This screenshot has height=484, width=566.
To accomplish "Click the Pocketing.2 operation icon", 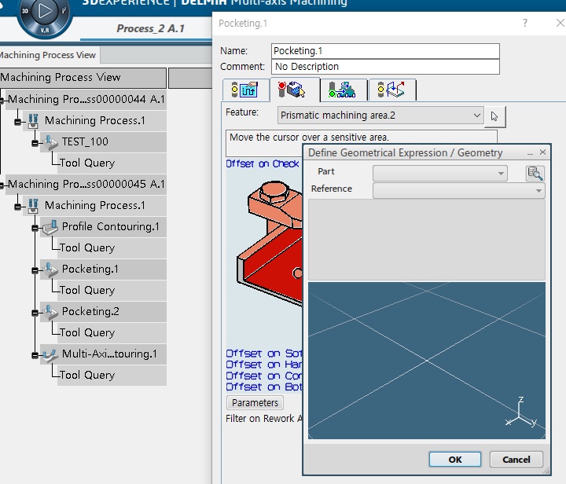I will point(50,312).
